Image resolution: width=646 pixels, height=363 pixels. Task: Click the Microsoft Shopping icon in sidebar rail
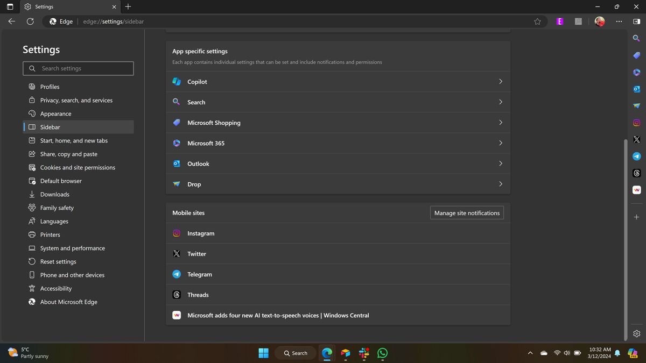(636, 55)
